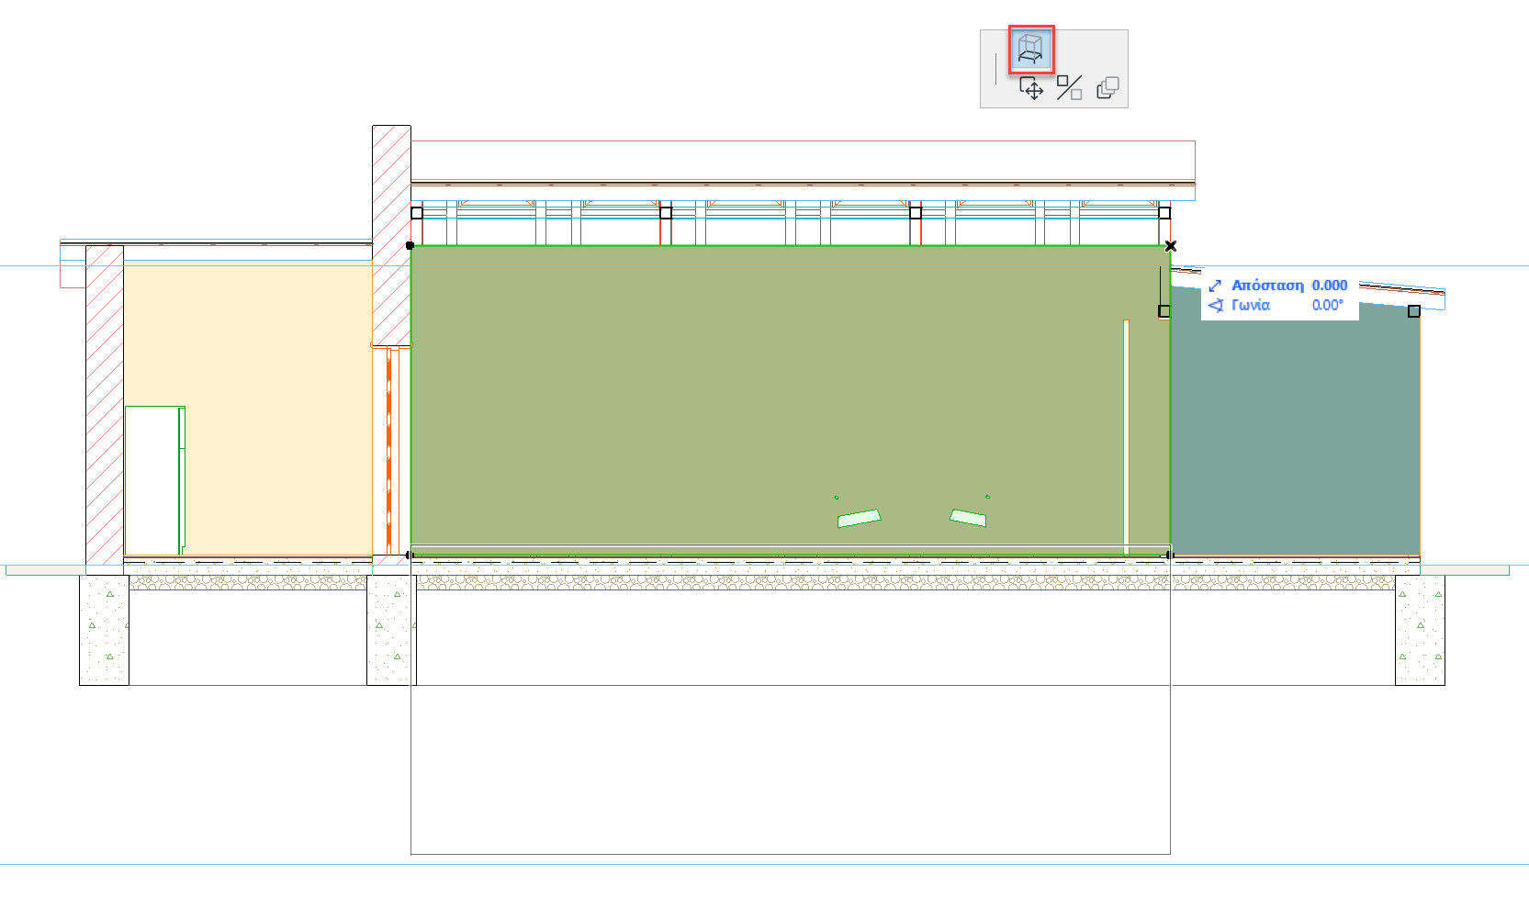This screenshot has height=898, width=1529.
Task: Click the bottom-right corner node of green zone
Action: coord(1169,555)
